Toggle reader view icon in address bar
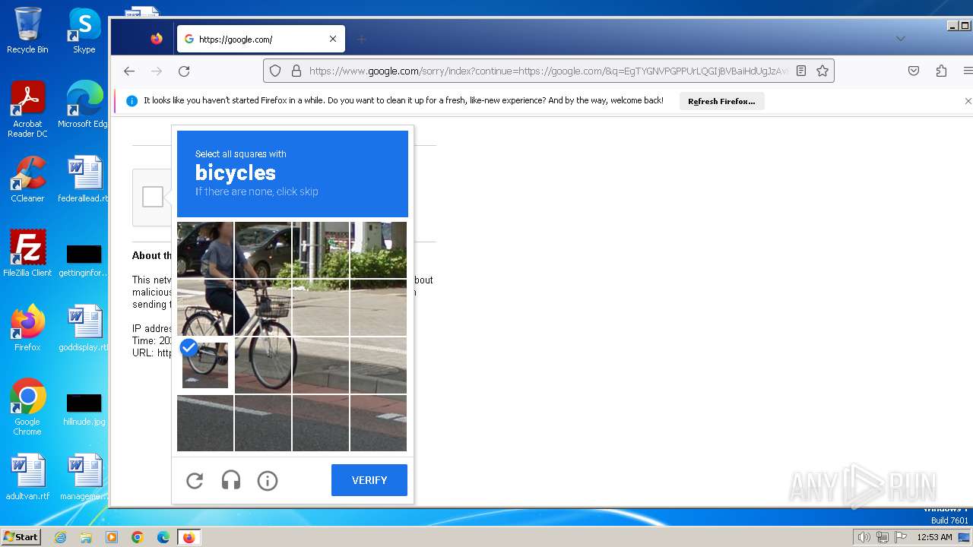 (801, 71)
